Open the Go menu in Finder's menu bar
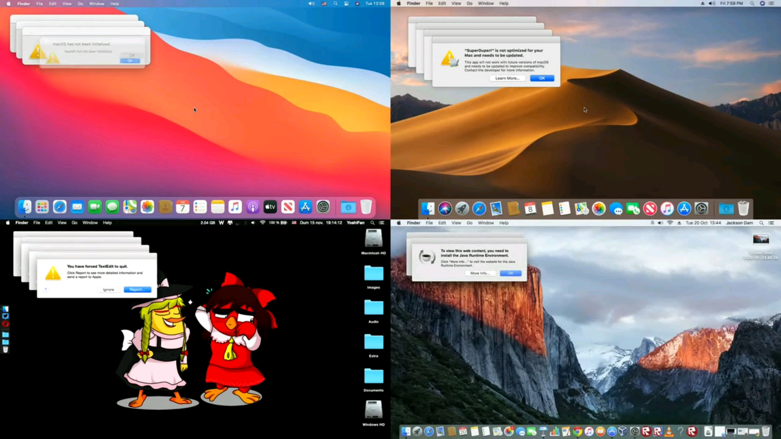781x439 pixels. click(81, 4)
